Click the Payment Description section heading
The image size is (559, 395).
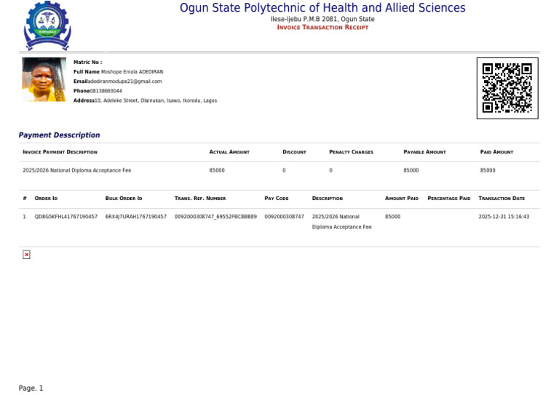(x=59, y=135)
